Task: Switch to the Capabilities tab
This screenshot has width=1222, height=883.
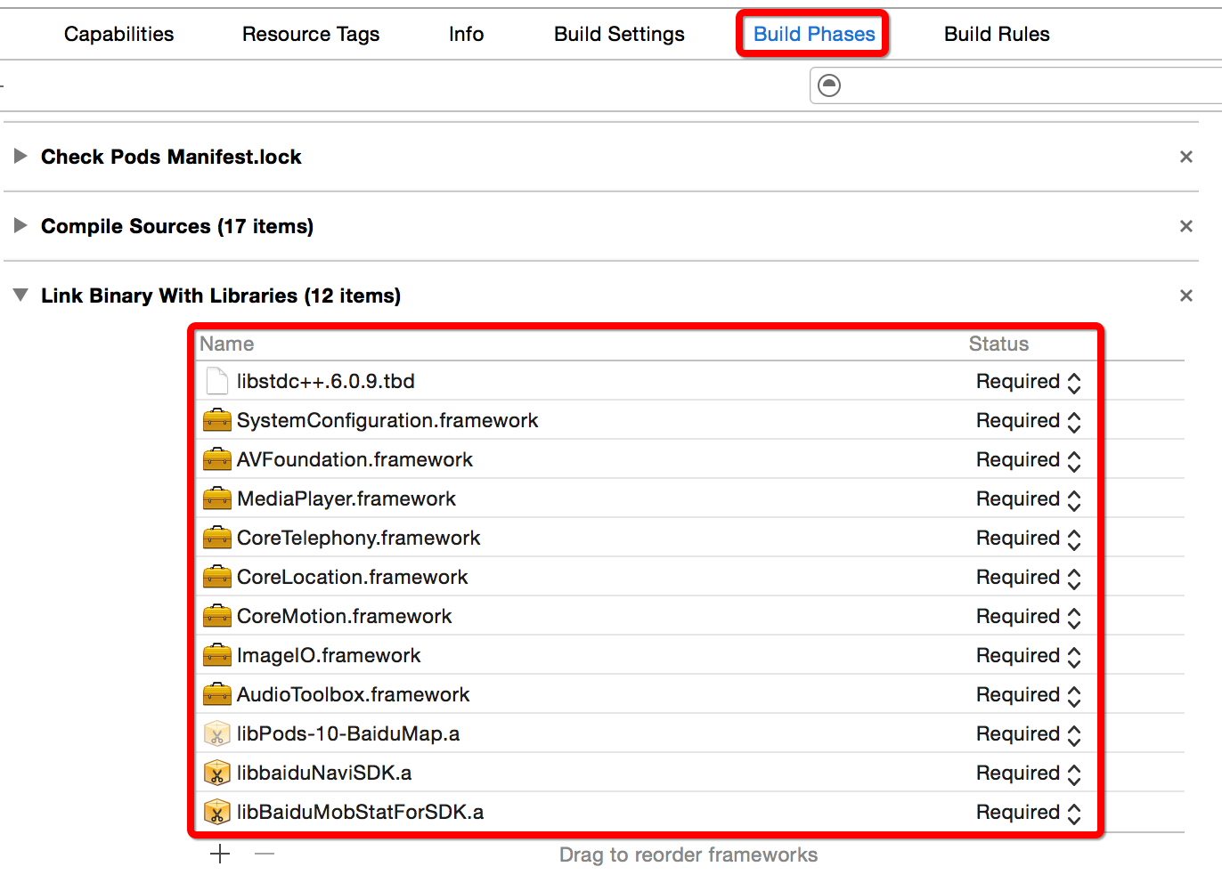Action: [x=119, y=34]
